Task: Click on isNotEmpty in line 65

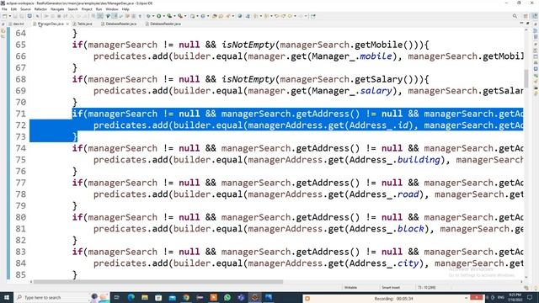Action: [x=248, y=45]
